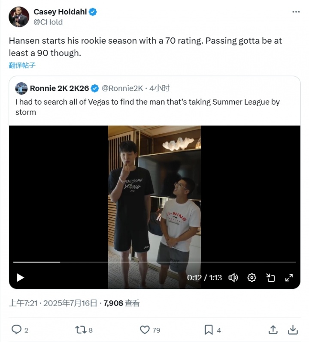Seek along the video progress bar
309x342 pixels.
[154, 262]
